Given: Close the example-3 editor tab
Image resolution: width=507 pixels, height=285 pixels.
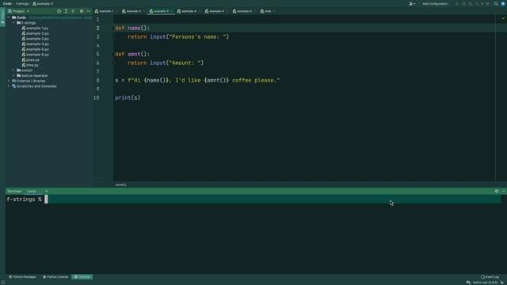Looking at the screenshot, I should [x=172, y=11].
